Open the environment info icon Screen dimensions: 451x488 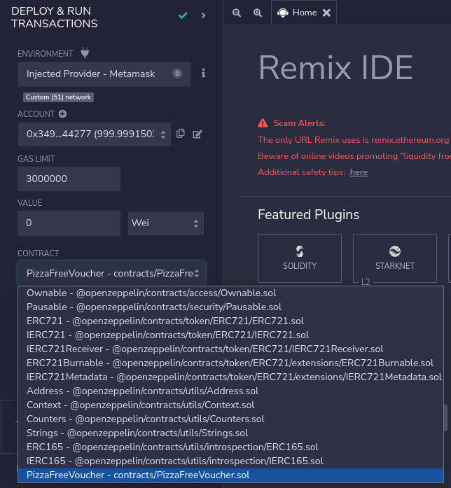[203, 74]
